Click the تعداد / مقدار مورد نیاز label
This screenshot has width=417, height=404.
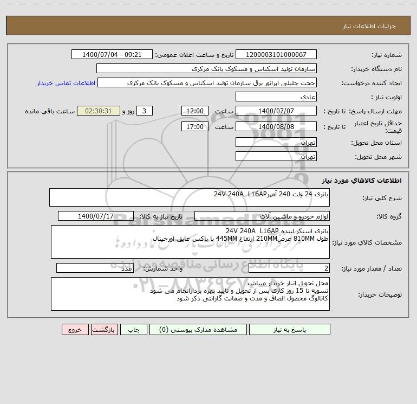point(372,268)
